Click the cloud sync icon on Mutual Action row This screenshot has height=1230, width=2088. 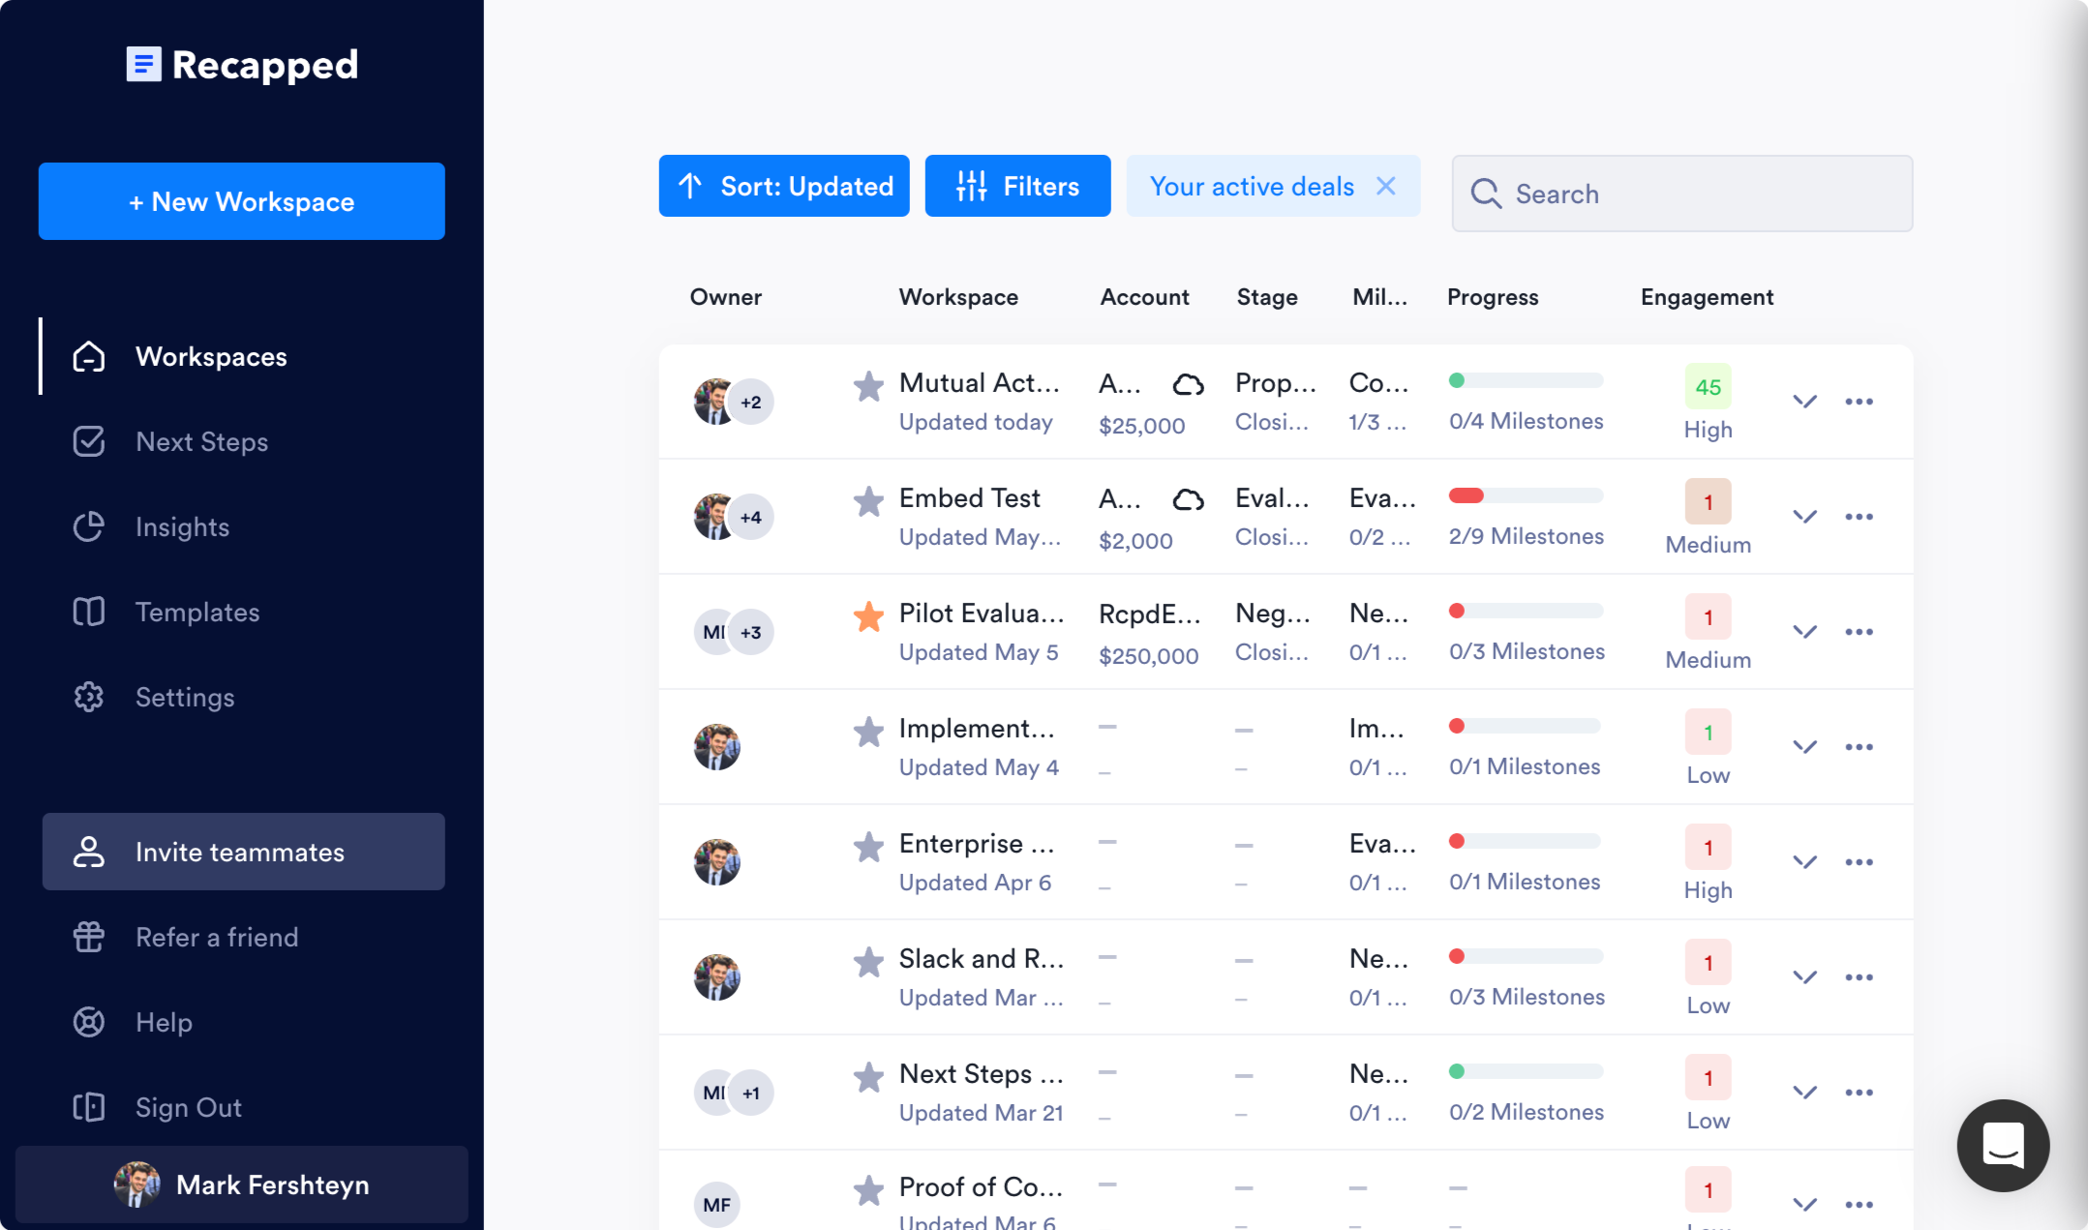tap(1191, 384)
